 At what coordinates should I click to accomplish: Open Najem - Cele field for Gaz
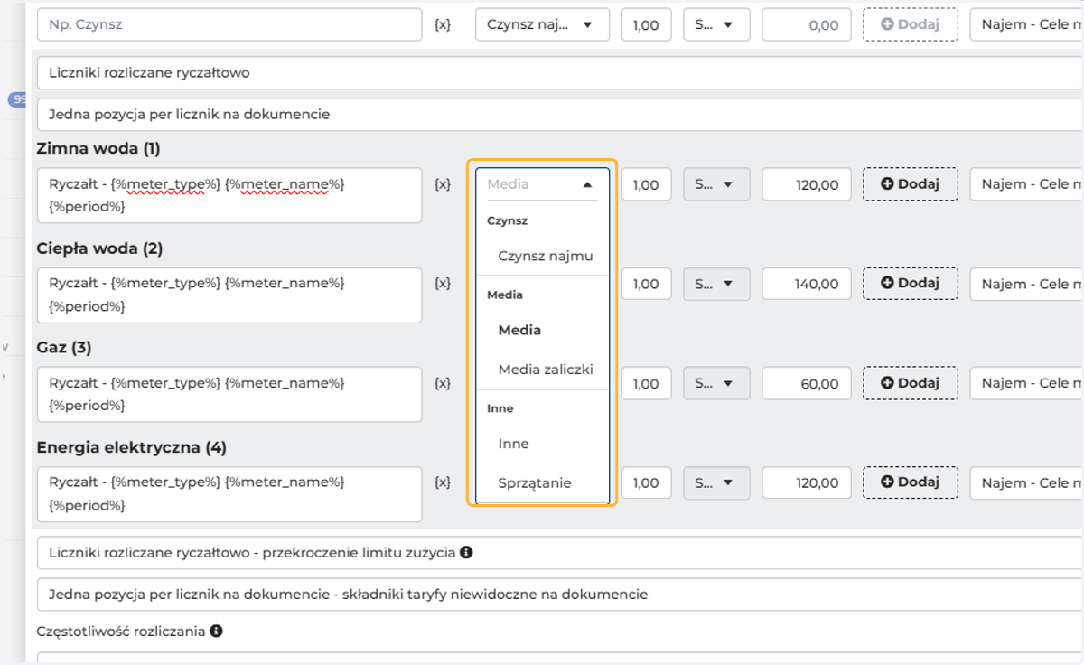click(1027, 383)
